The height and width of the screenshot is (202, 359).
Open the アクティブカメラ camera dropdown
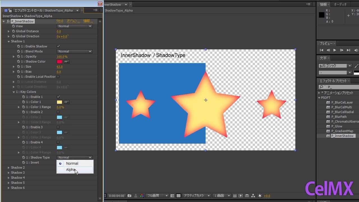pyautogui.click(x=196, y=196)
